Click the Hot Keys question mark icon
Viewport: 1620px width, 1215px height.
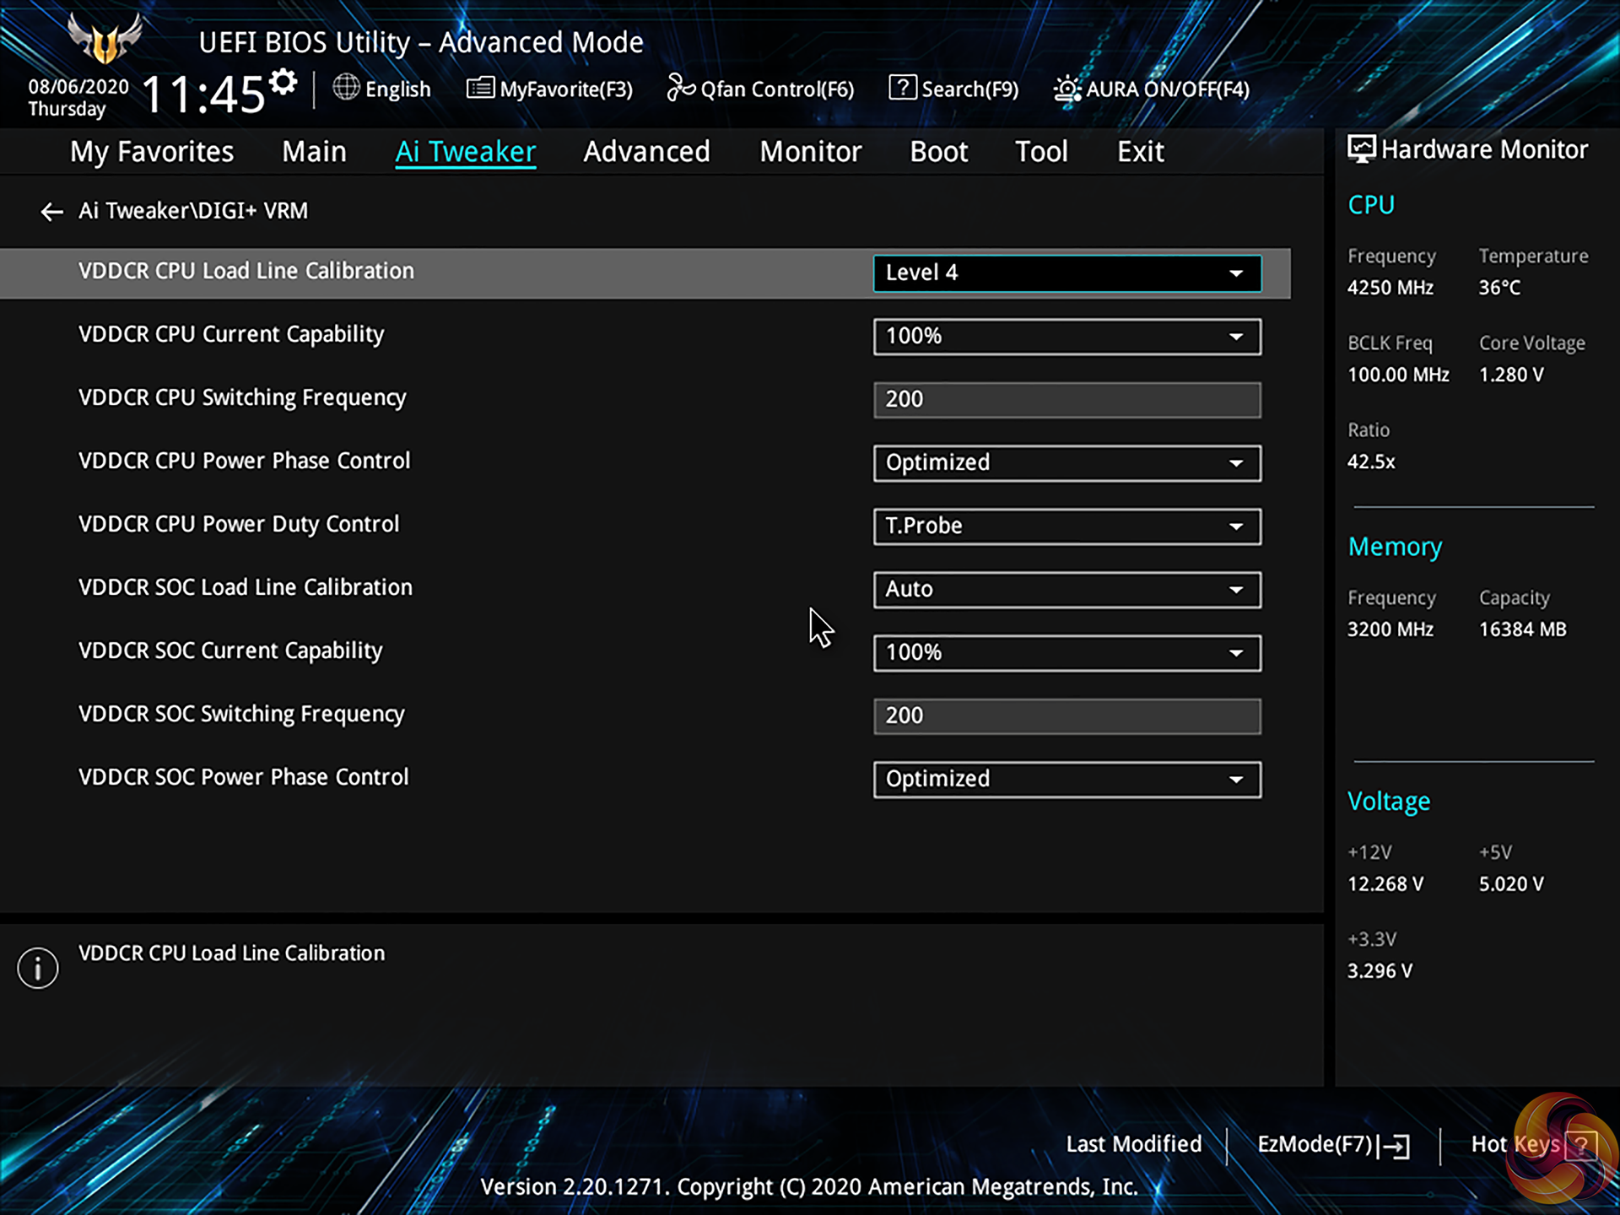[x=1579, y=1145]
